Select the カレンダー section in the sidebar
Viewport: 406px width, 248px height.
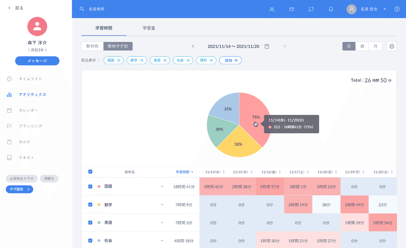coord(9,110)
